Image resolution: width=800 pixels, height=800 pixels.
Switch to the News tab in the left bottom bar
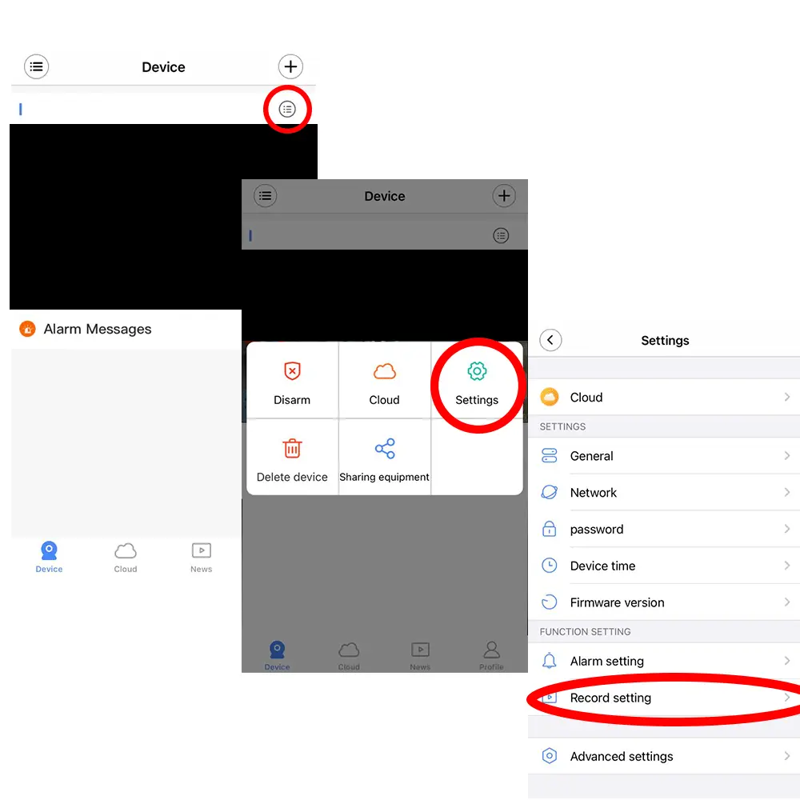pyautogui.click(x=201, y=558)
